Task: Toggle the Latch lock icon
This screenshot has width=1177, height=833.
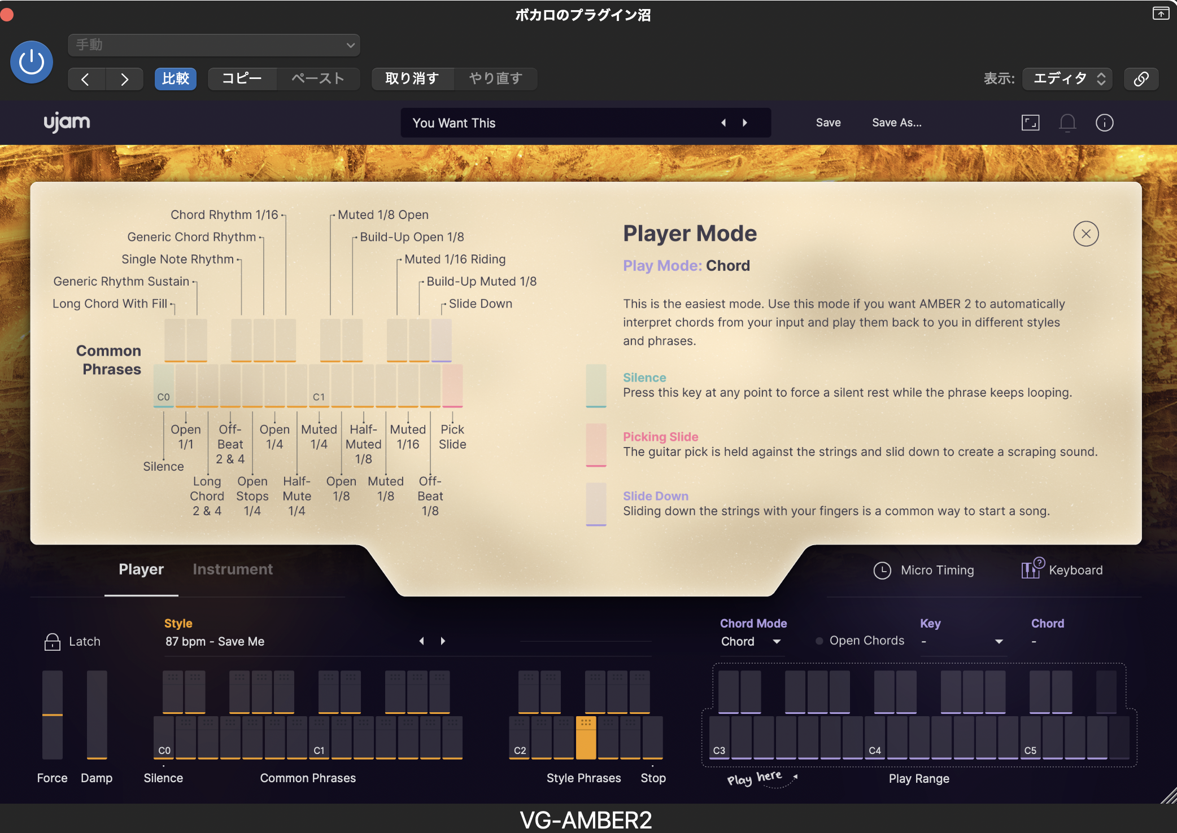Action: click(53, 642)
